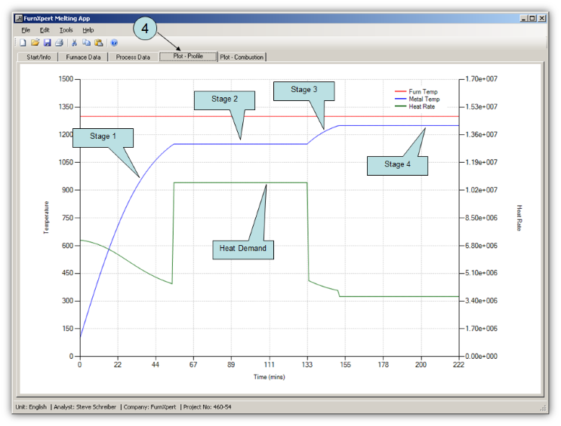Click the Save floppy disk icon
Viewport: 561px width, 426px height.
[x=48, y=43]
